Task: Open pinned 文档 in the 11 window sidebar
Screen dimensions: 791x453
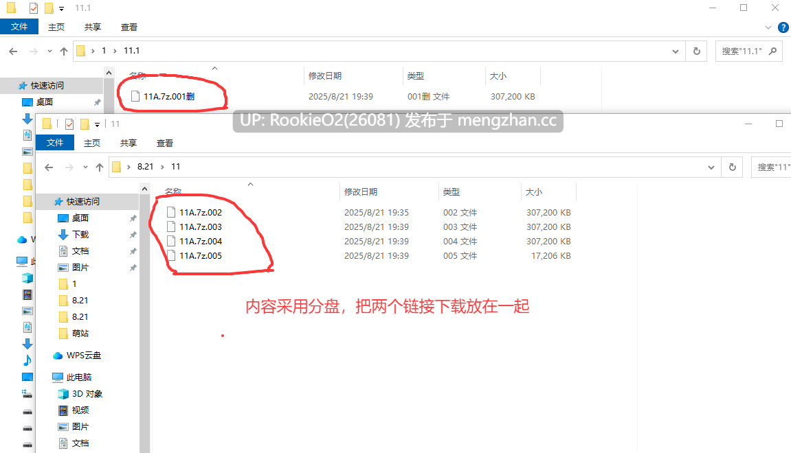Action: (80, 251)
